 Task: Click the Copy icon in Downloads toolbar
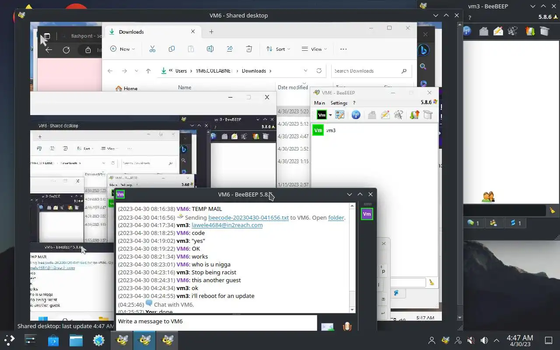pos(171,49)
